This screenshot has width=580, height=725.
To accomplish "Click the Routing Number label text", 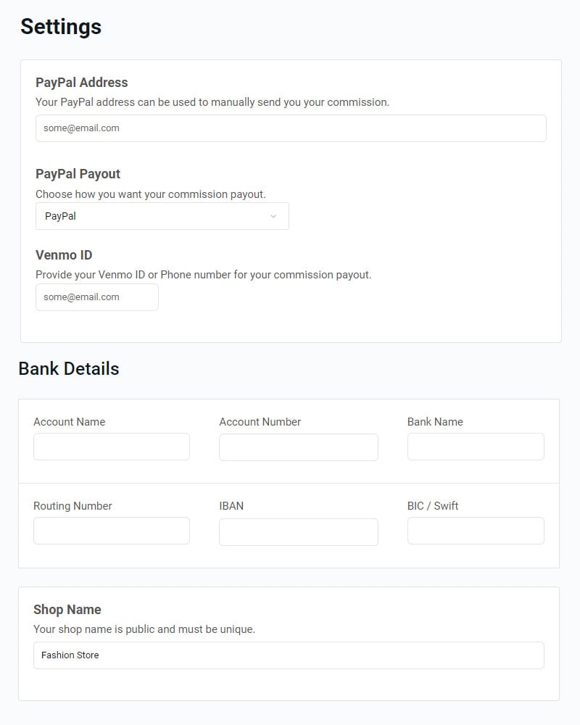I will 72,506.
